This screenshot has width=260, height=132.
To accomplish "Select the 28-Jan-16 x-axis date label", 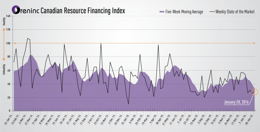I will pyautogui.click(x=250, y=120).
